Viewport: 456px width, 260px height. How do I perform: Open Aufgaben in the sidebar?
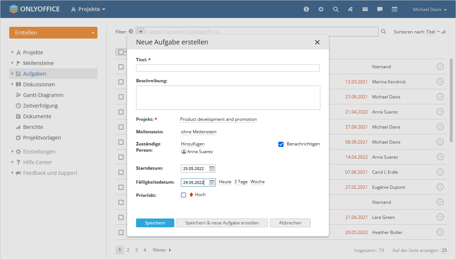pyautogui.click(x=35, y=74)
